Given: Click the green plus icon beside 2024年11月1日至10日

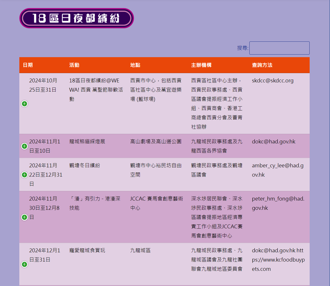Looking at the screenshot, I should [x=24, y=146].
